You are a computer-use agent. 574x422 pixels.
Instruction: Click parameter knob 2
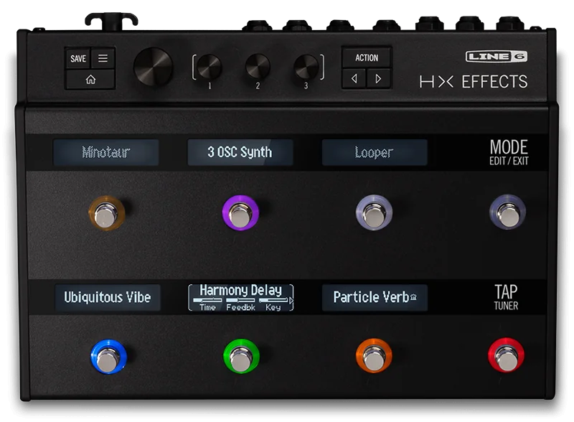click(x=258, y=66)
